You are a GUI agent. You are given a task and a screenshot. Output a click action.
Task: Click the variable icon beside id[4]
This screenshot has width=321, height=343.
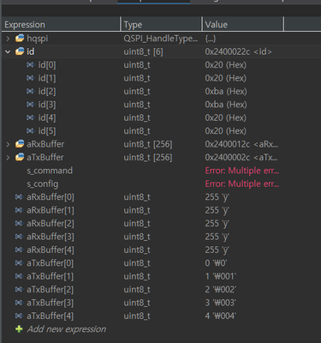point(30,117)
